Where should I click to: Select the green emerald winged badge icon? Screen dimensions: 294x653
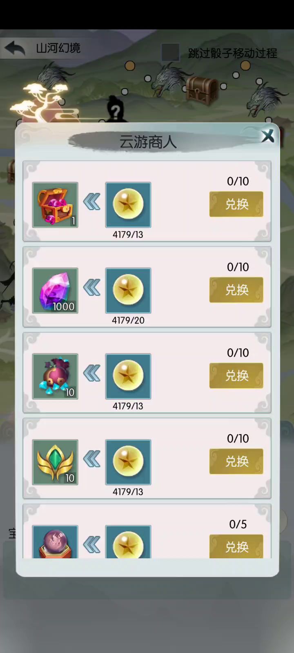(x=55, y=462)
